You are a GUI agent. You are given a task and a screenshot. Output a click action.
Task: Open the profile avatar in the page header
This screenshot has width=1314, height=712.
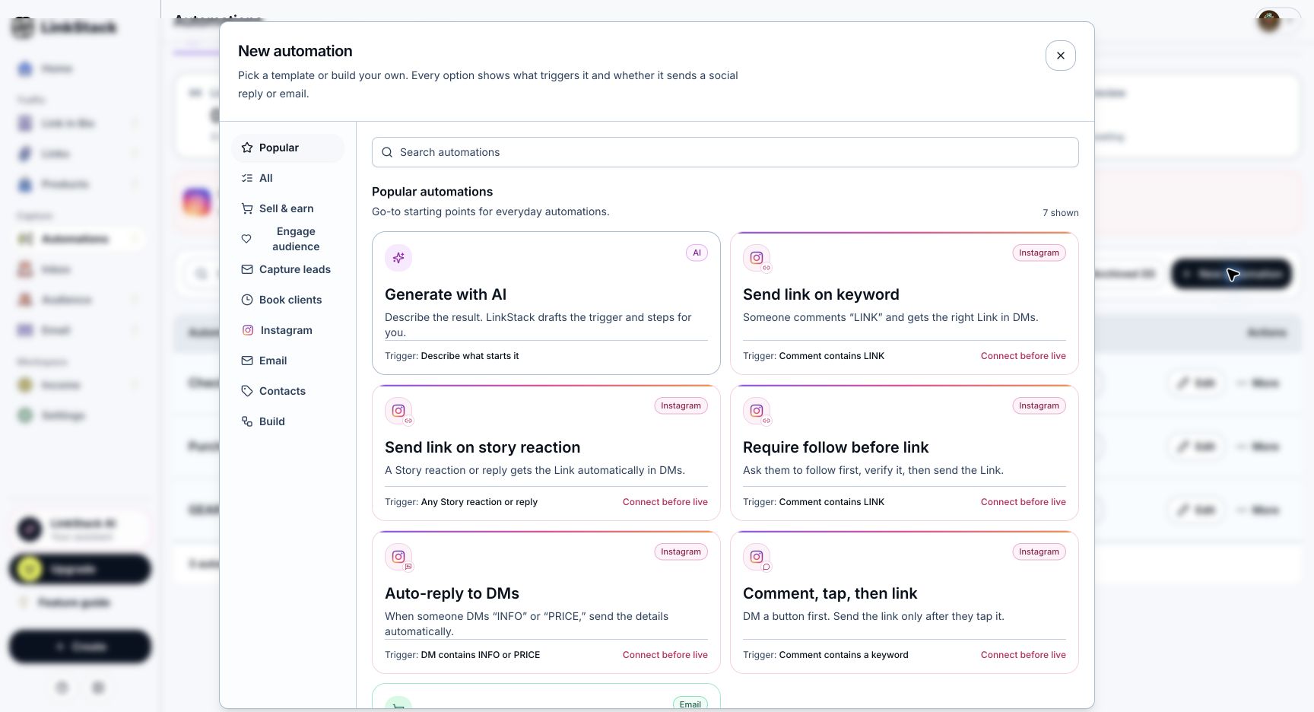click(x=1269, y=21)
